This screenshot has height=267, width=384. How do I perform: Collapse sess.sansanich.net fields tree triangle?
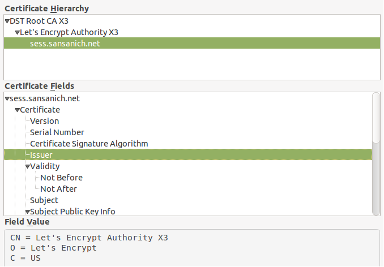[7, 99]
